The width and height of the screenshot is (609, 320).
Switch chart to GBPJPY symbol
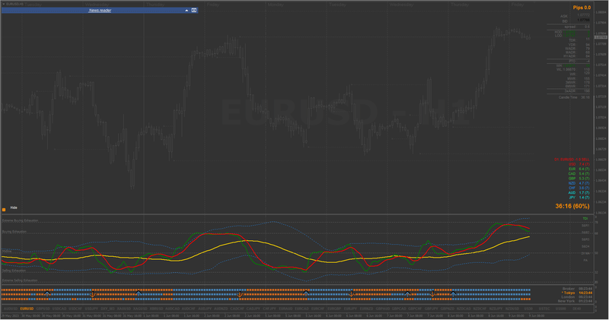pos(431,309)
